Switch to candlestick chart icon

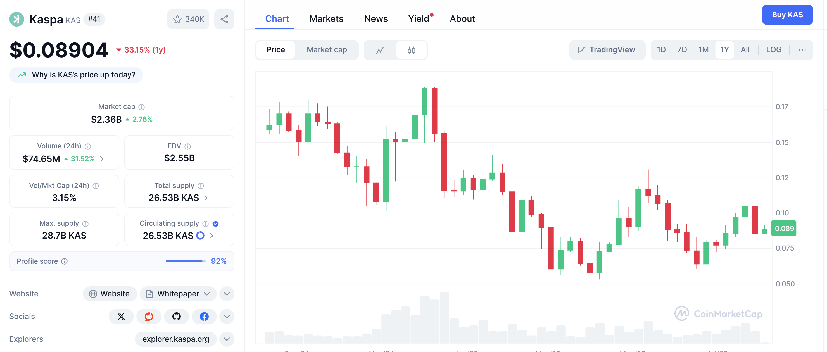[411, 50]
